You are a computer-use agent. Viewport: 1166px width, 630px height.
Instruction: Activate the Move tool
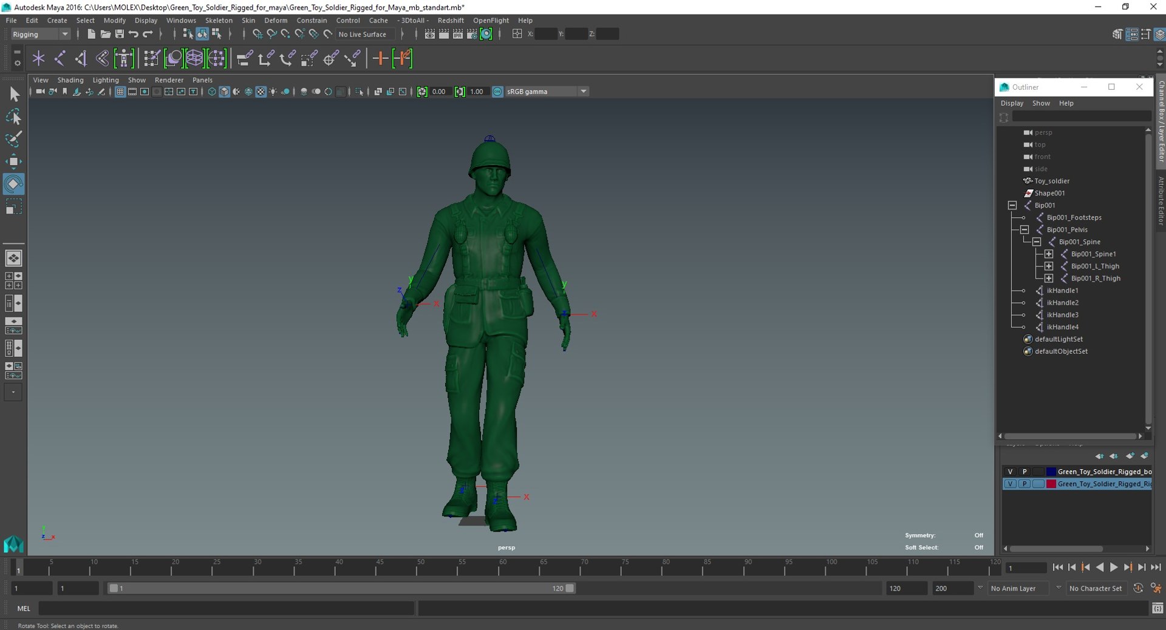tap(14, 161)
